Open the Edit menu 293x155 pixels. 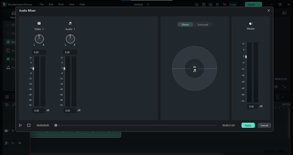[51, 4]
